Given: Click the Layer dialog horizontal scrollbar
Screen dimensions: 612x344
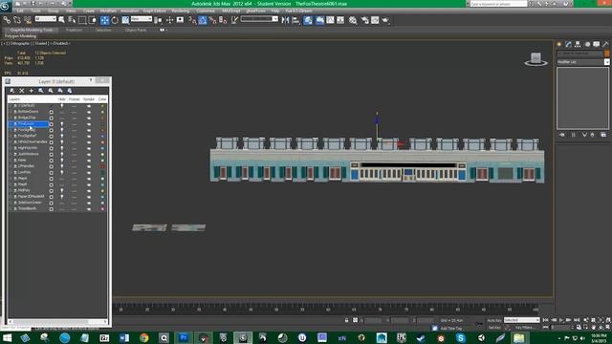Looking at the screenshot, I should click(x=57, y=322).
